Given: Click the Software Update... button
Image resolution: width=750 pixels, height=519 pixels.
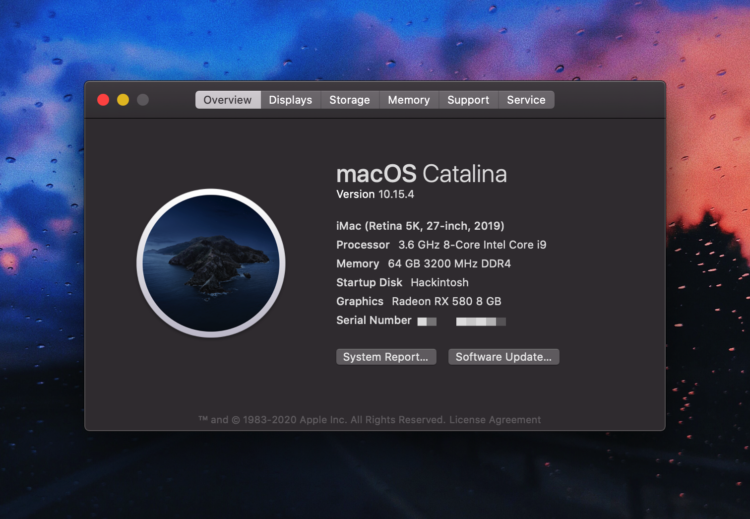Looking at the screenshot, I should [503, 357].
